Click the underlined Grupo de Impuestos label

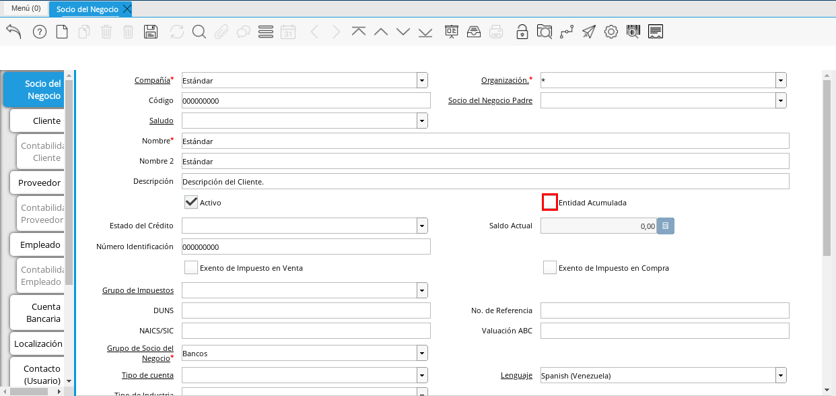(x=138, y=290)
